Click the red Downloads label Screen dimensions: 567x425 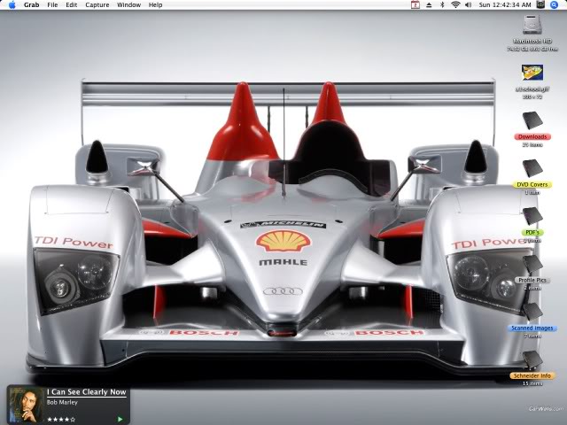point(532,136)
